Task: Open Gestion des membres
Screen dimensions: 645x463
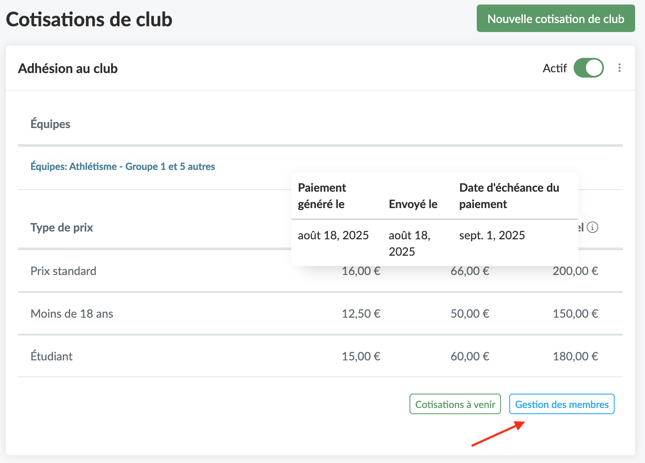Action: coord(561,404)
